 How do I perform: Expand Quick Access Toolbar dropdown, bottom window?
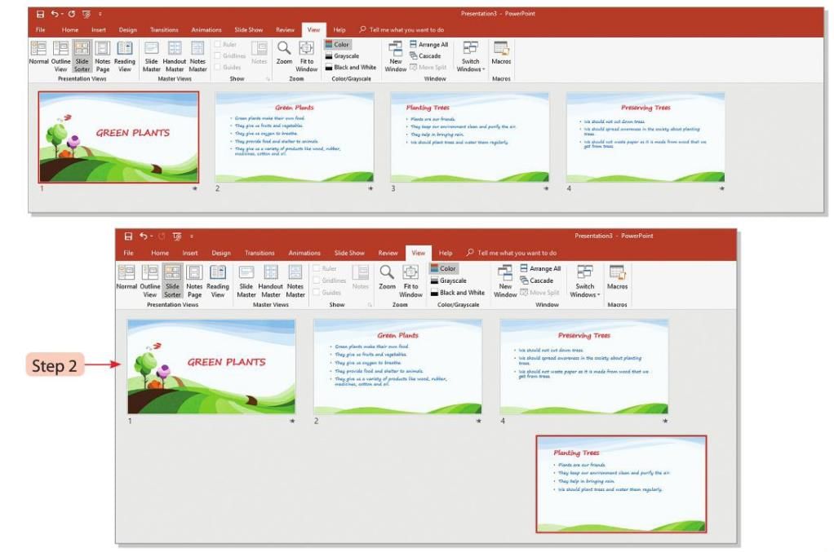[x=190, y=236]
